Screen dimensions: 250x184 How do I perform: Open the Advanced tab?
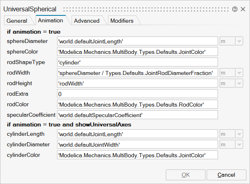(87, 21)
